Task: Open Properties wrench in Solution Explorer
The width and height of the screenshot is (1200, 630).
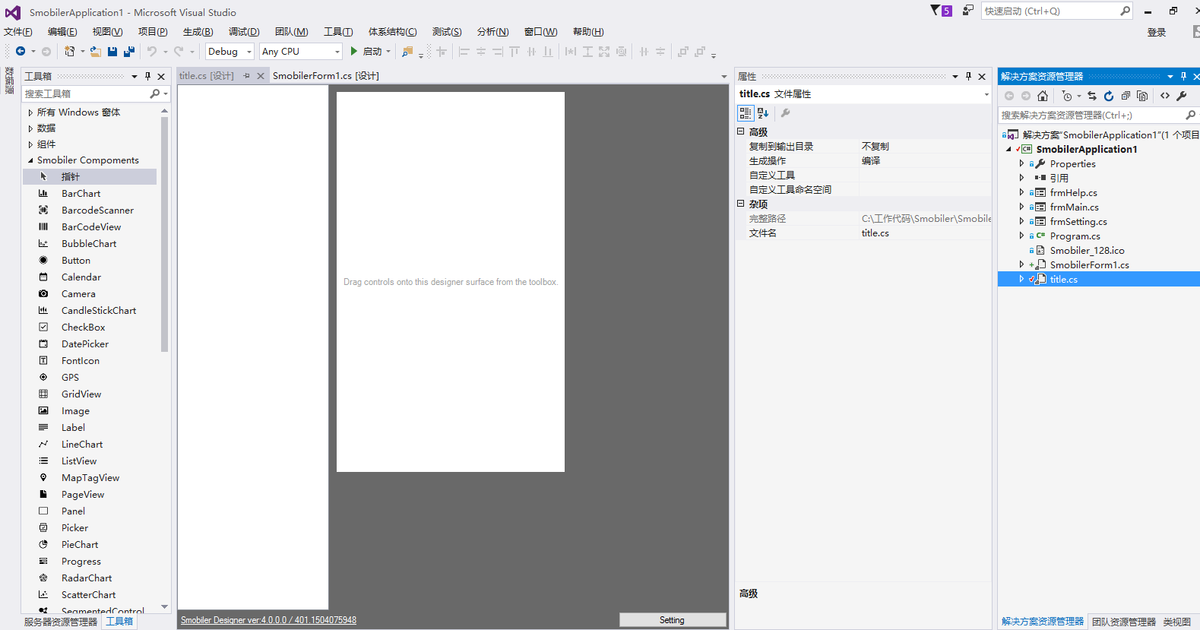Action: tap(1182, 96)
